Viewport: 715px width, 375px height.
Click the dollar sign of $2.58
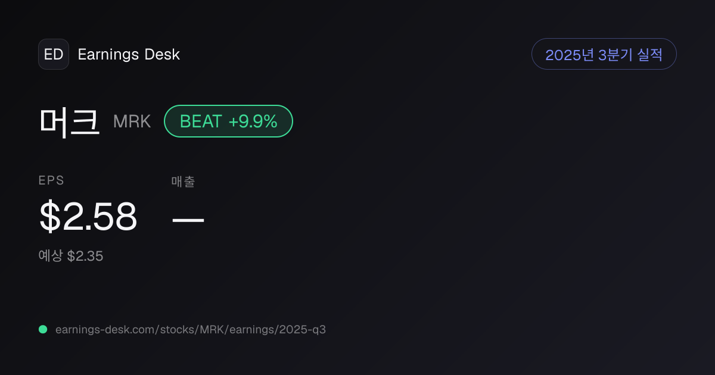coord(50,217)
